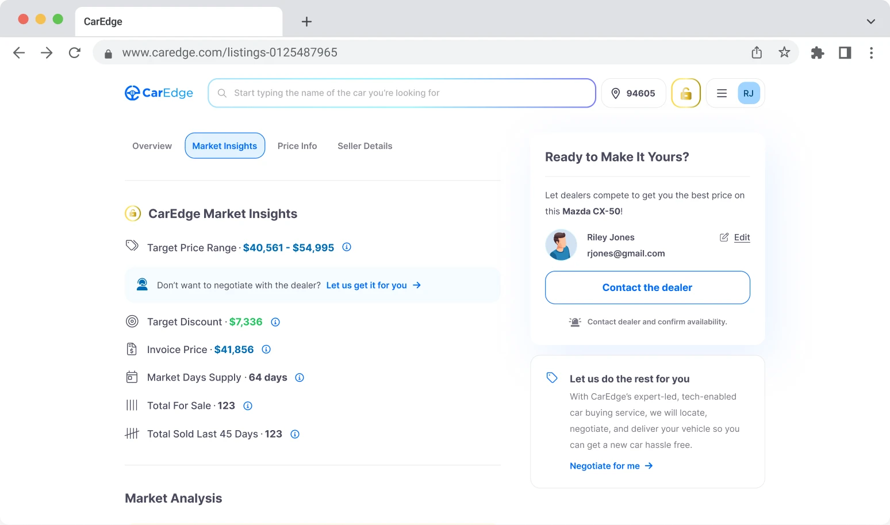Open the hamburger menu icon
The width and height of the screenshot is (890, 525).
pyautogui.click(x=722, y=93)
